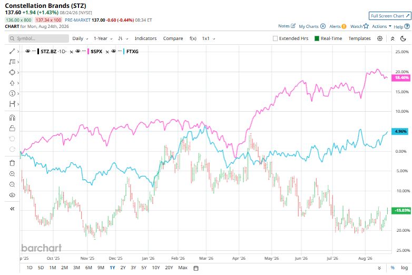Open the 1-Year period dropdown

(x=103, y=38)
